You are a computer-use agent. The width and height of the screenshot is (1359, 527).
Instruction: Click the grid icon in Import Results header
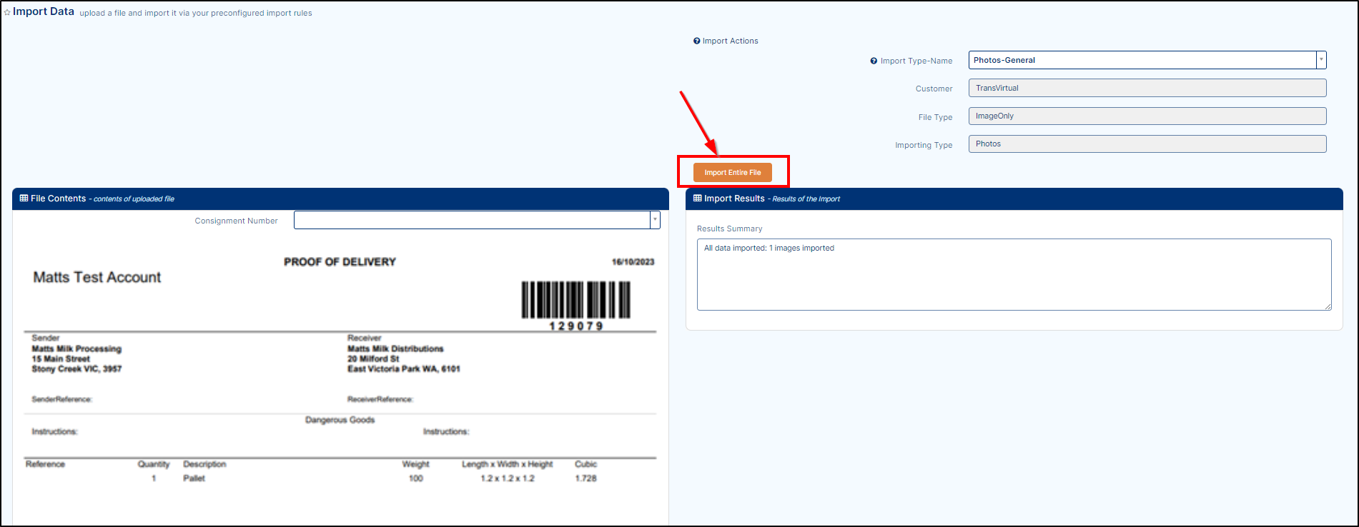pyautogui.click(x=698, y=199)
